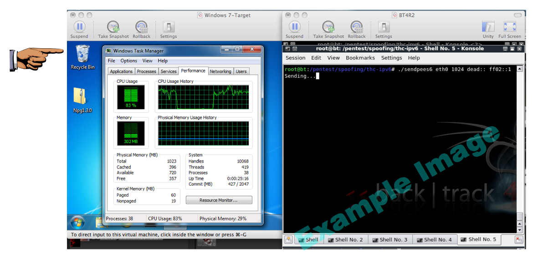Image resolution: width=538 pixels, height=259 pixels.
Task: Click the Handles value 10068
Action: click(243, 161)
